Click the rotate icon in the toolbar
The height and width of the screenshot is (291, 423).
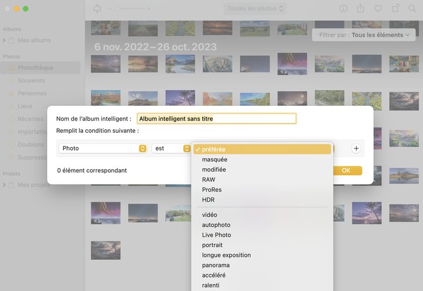pos(395,9)
